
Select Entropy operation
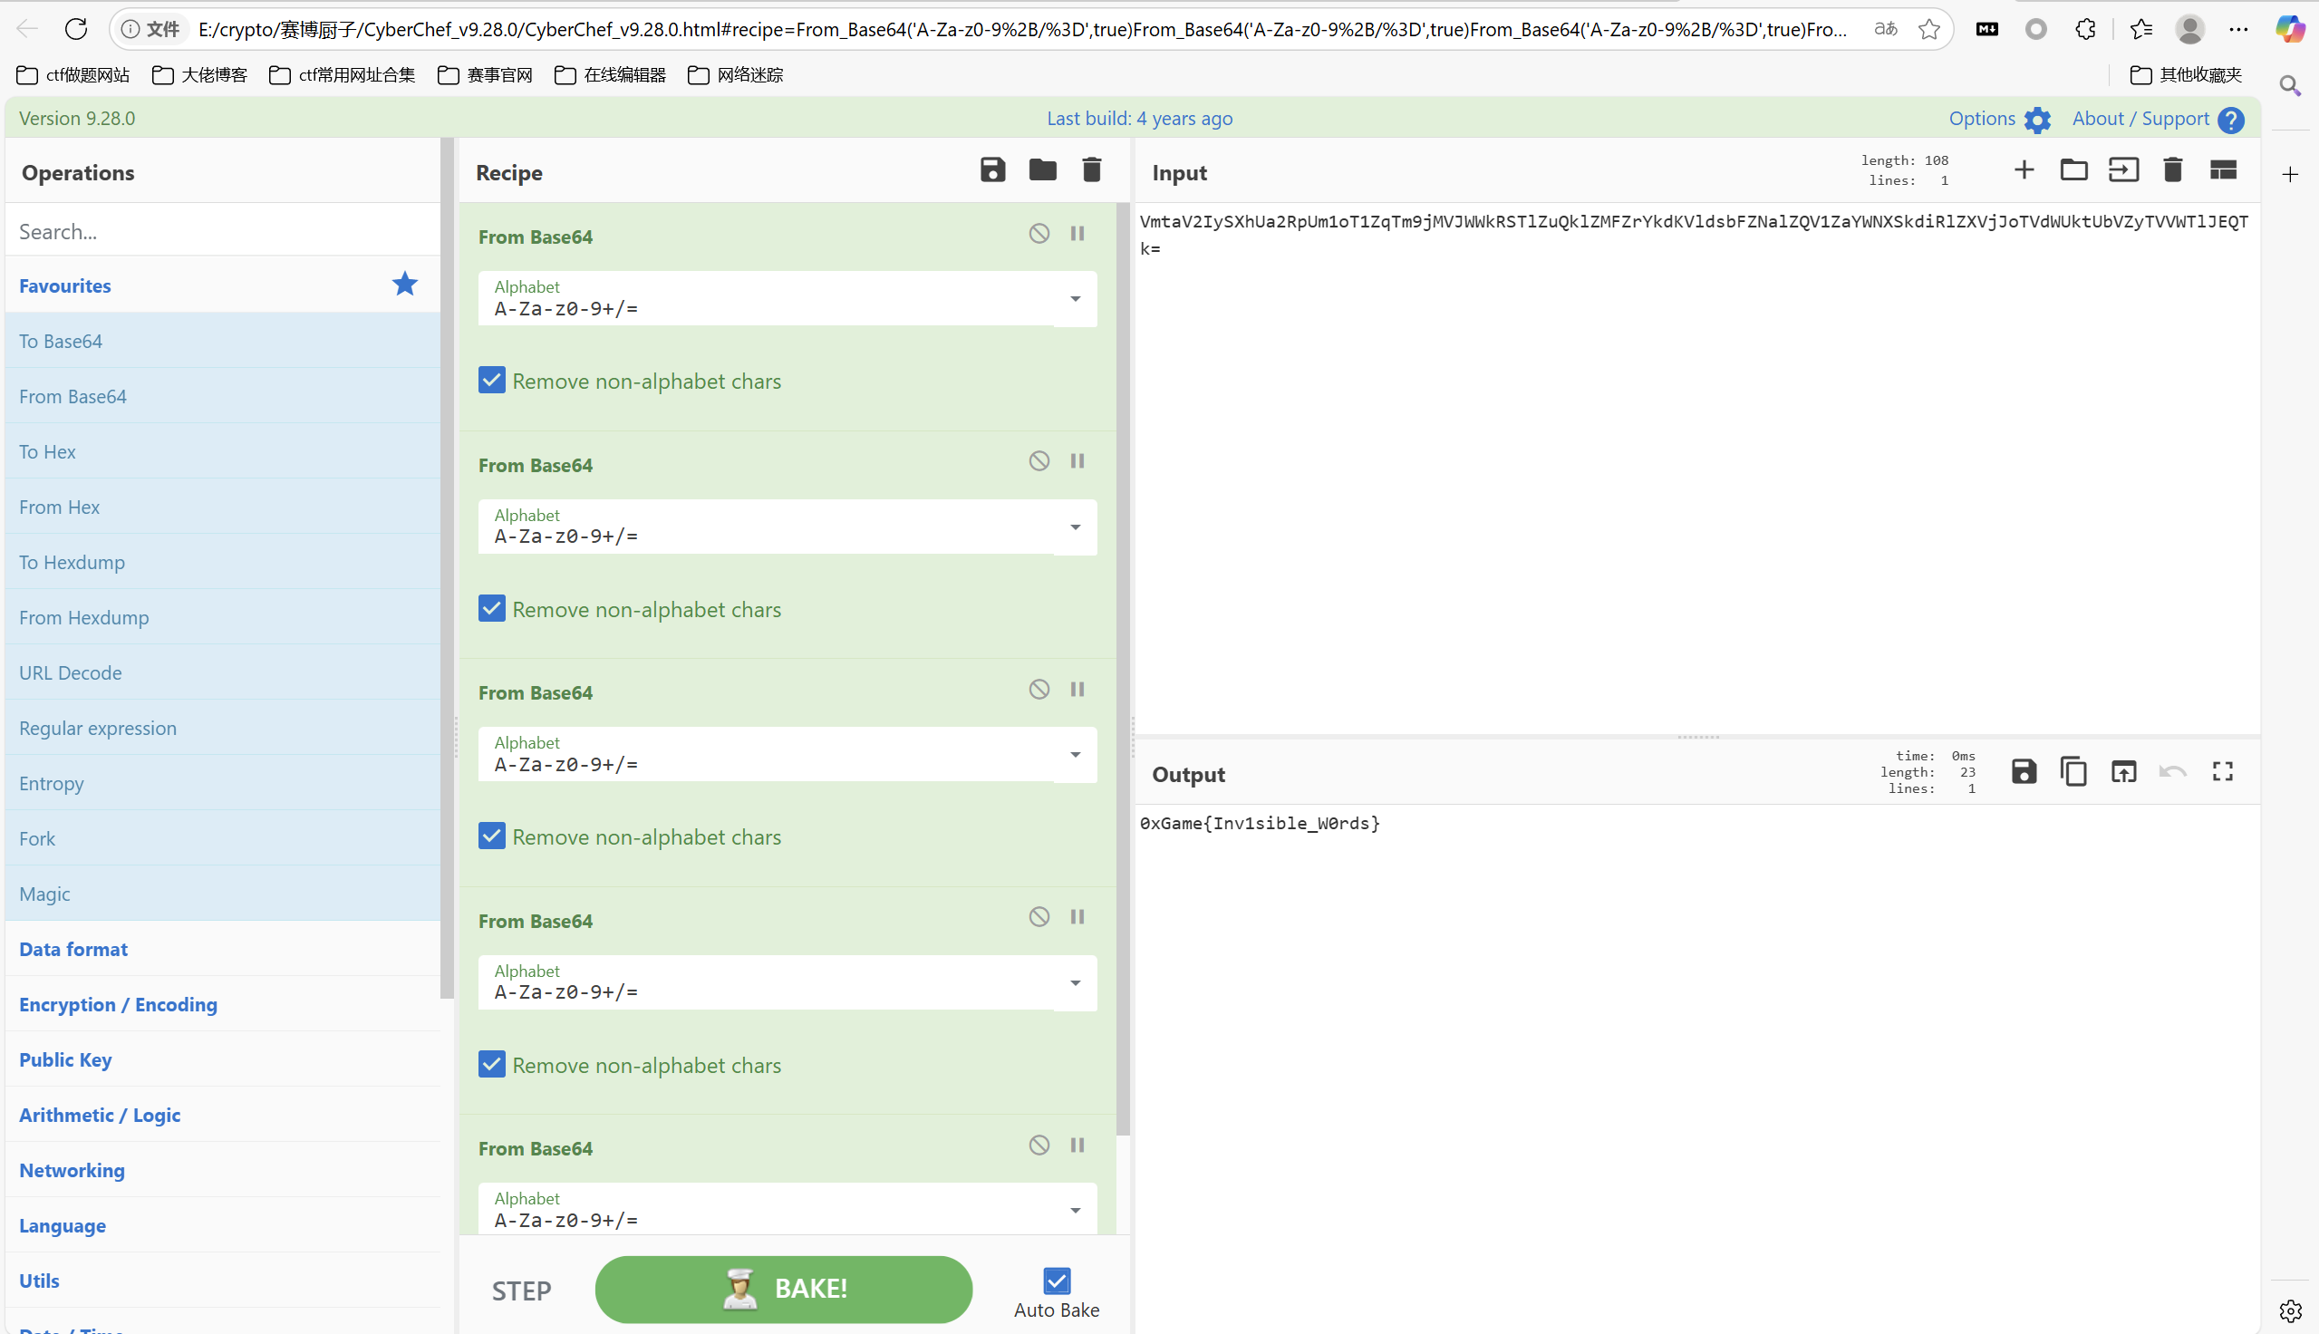click(x=222, y=783)
